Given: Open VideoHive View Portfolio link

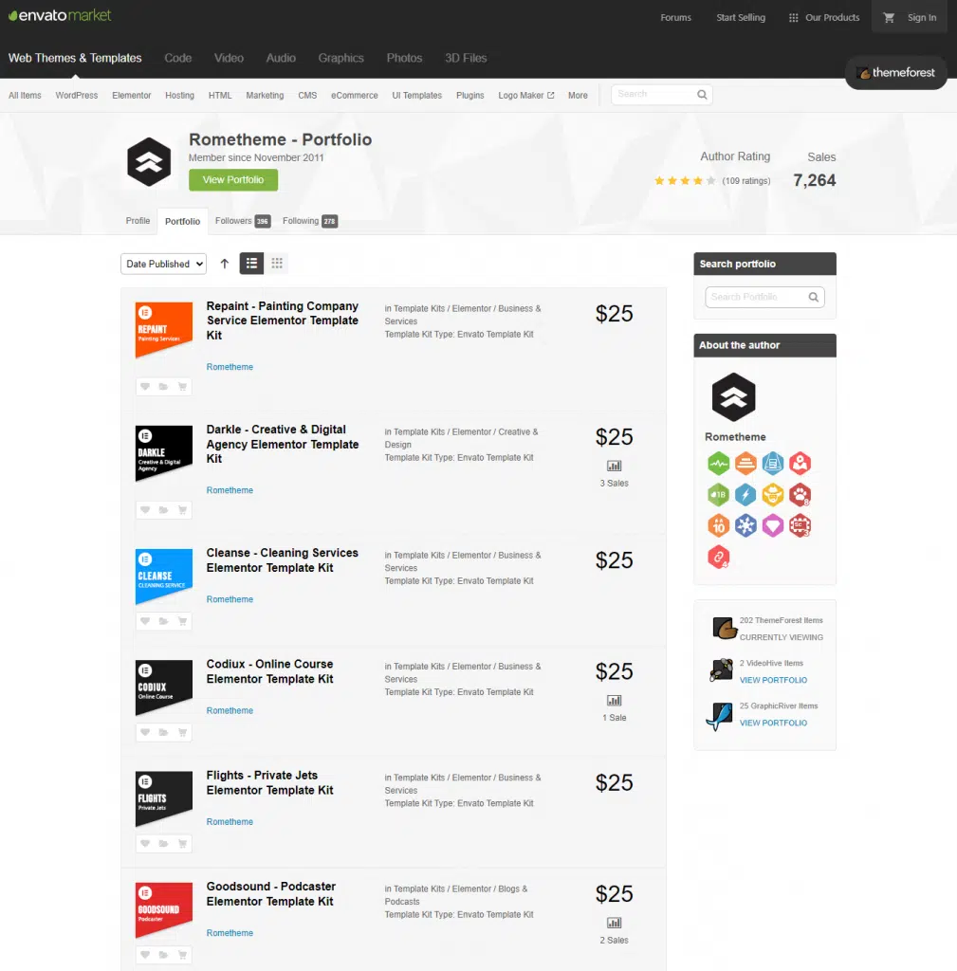Looking at the screenshot, I should click(773, 680).
